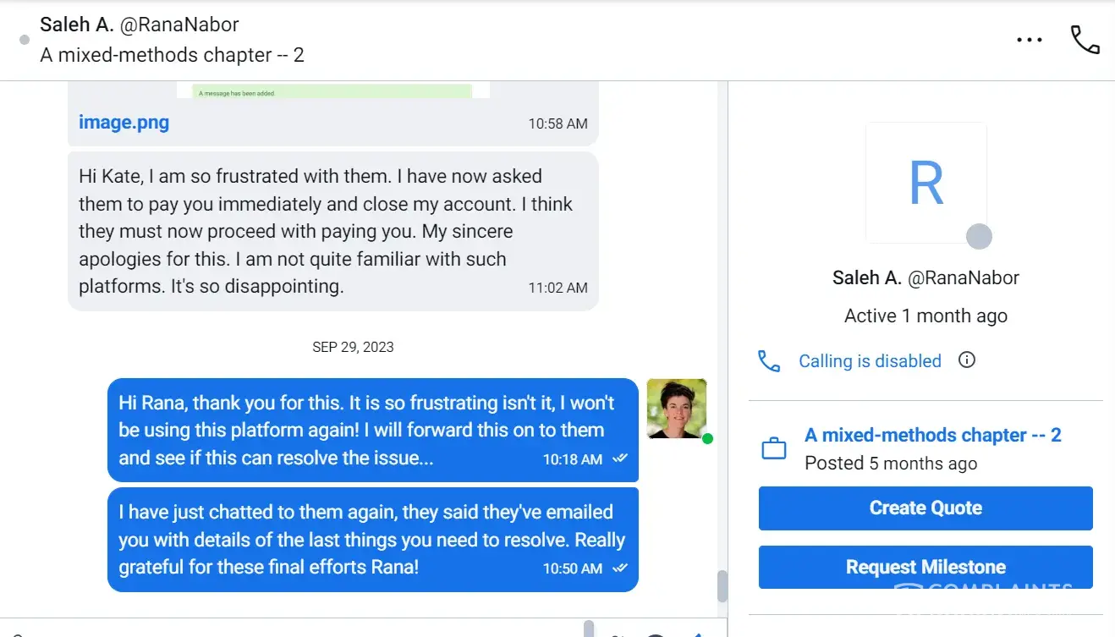The width and height of the screenshot is (1115, 637).
Task: Click the double-check read receipt at 10:50 AM
Action: (620, 568)
